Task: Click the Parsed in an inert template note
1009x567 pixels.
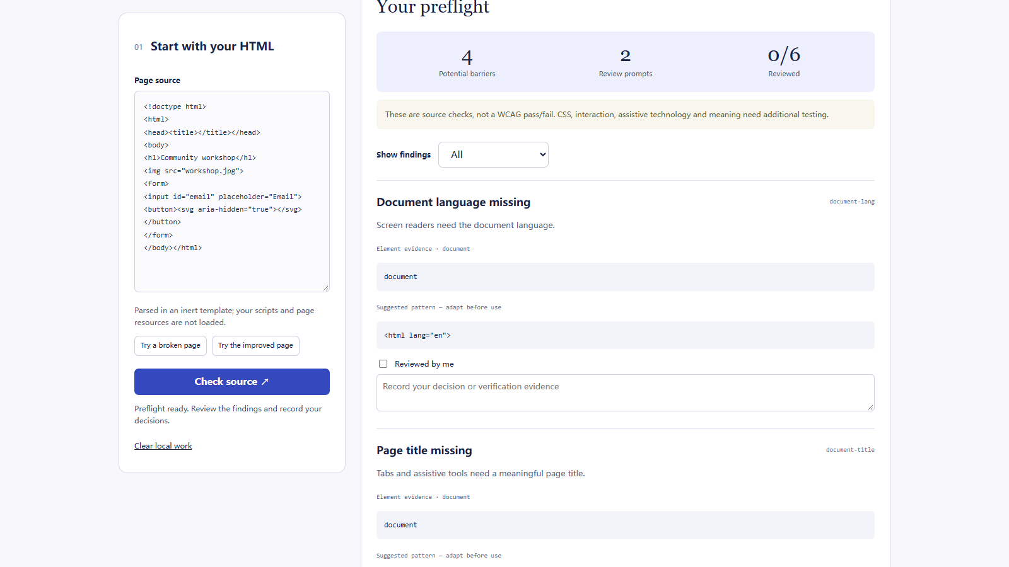Action: (224, 316)
